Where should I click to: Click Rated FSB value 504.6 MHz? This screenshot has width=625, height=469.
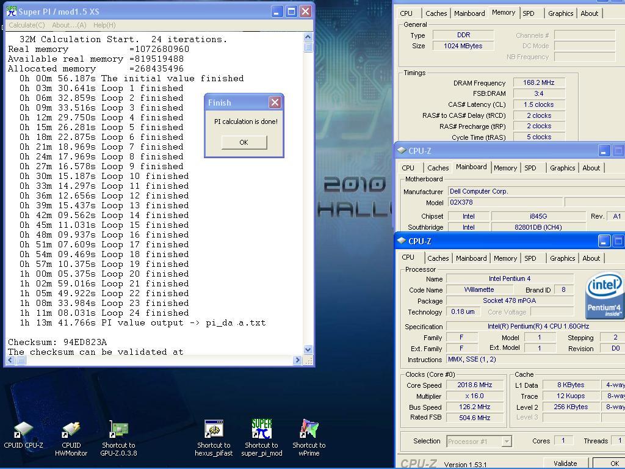[x=475, y=418]
